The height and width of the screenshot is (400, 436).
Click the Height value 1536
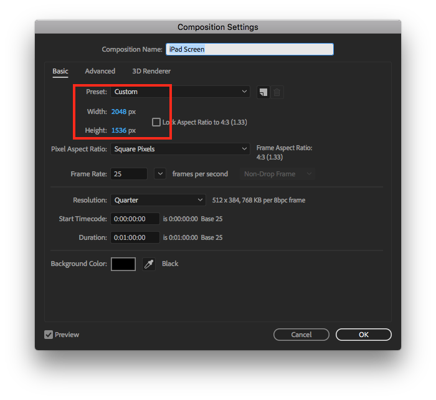[119, 130]
